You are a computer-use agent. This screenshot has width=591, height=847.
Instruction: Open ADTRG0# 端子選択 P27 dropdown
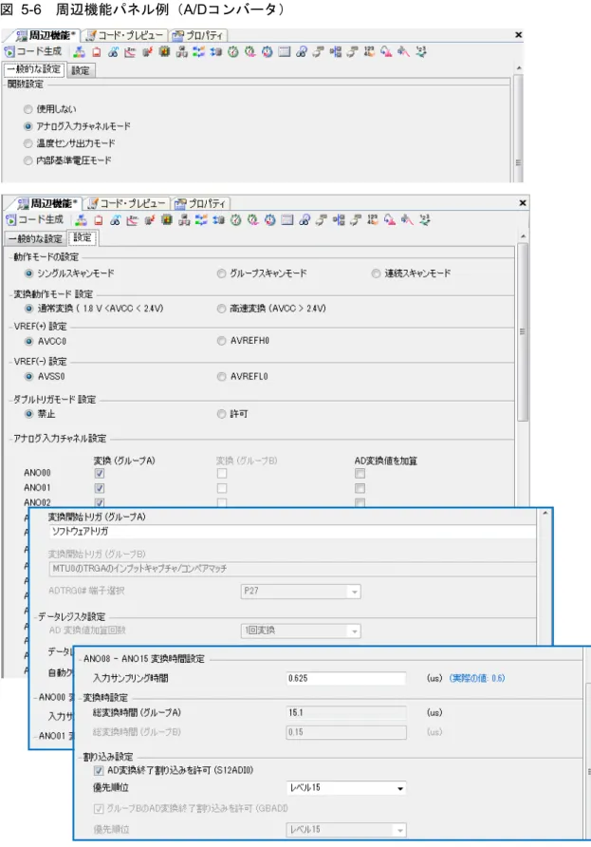pos(300,592)
